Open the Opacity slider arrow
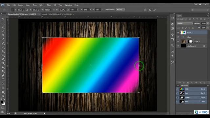This screenshot has height=118, width=210. tap(208, 23)
